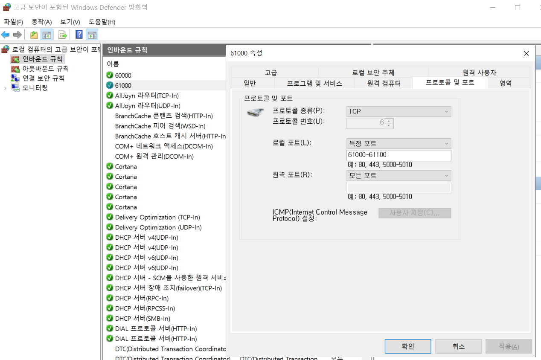The width and height of the screenshot is (541, 360).
Task: Click the blue Back arrow in toolbar
Action: tap(6, 35)
